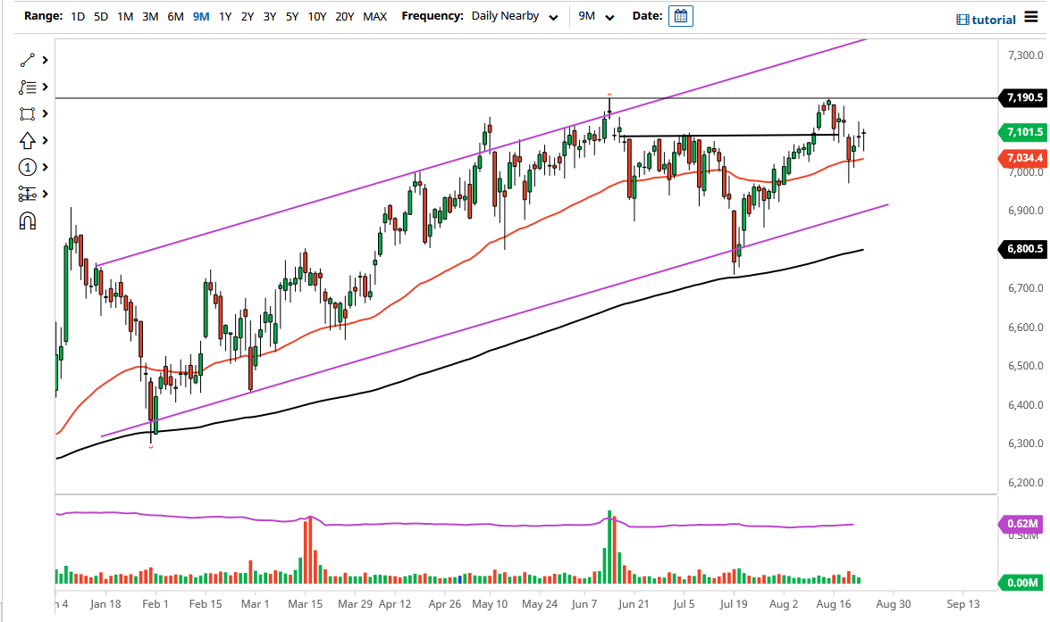The height and width of the screenshot is (622, 1050).
Task: Toggle the 20Y range selection
Action: (x=344, y=15)
